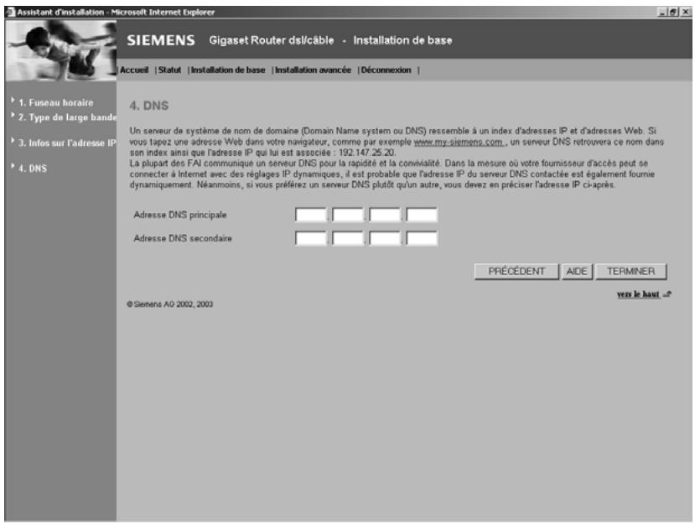Minimize the Internet Explorer window
The image size is (695, 524).
point(662,13)
